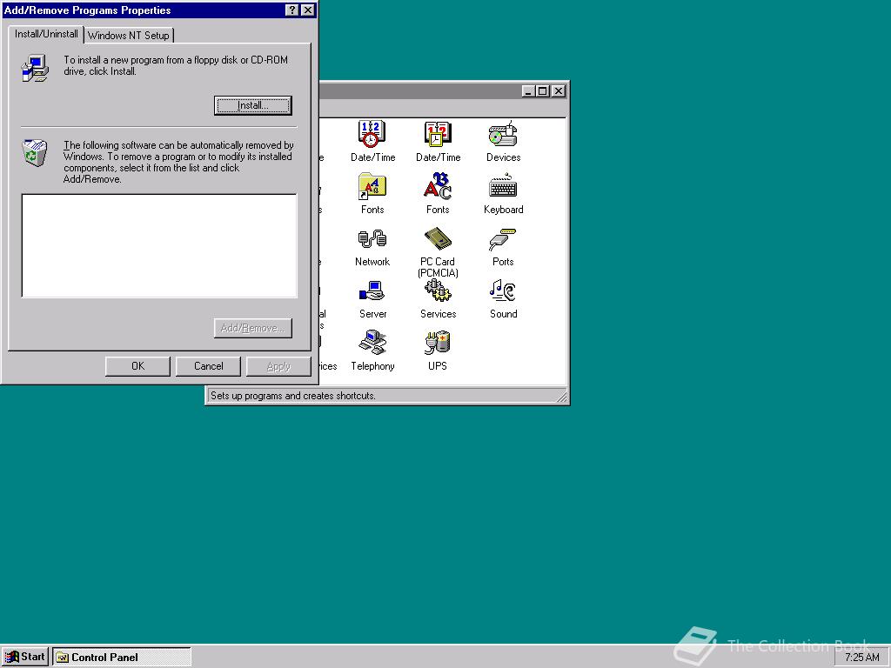Close the Add/Remove Programs Properties dialog
Screen dimensions: 891x668
coord(307,10)
